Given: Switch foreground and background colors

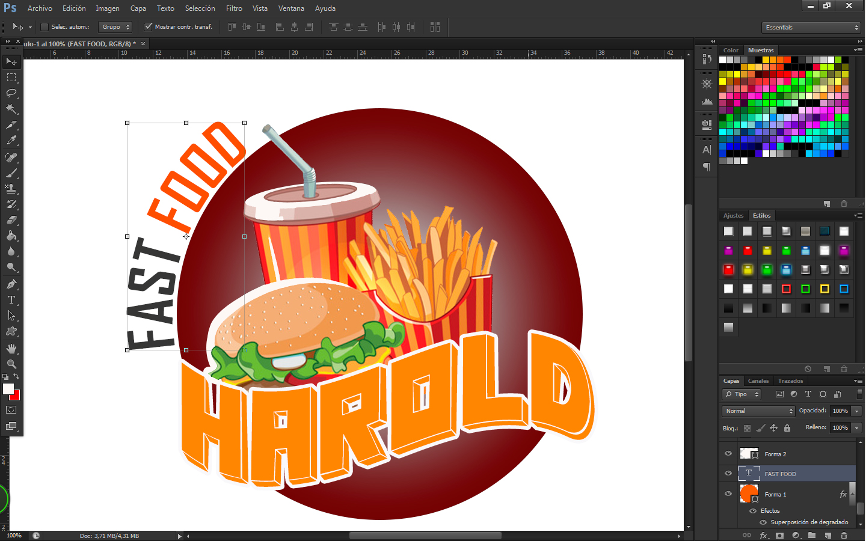Looking at the screenshot, I should 16,377.
